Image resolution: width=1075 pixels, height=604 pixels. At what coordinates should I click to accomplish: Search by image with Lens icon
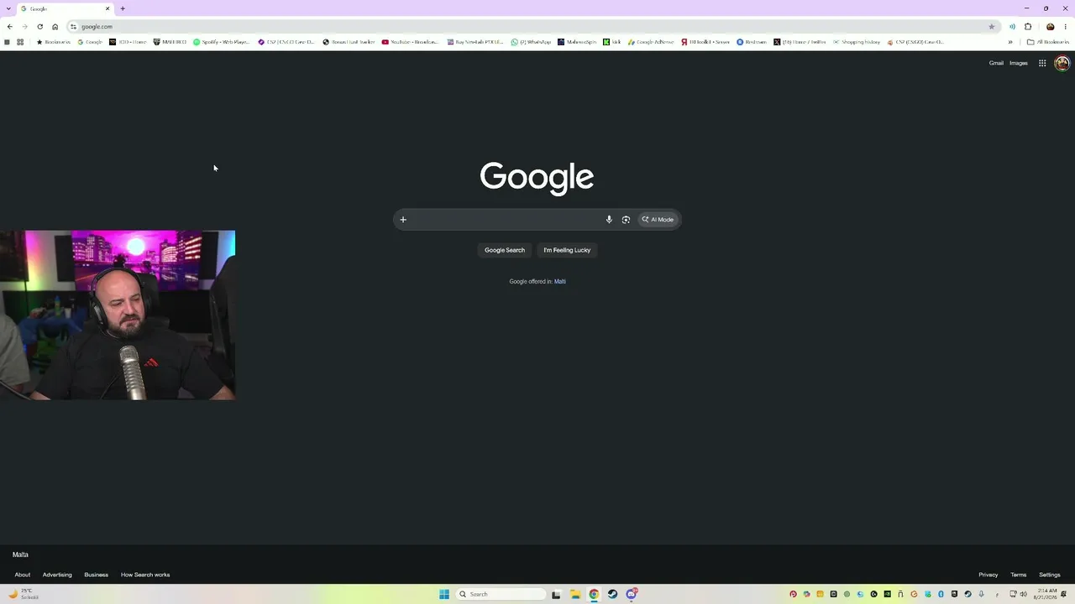pyautogui.click(x=626, y=220)
